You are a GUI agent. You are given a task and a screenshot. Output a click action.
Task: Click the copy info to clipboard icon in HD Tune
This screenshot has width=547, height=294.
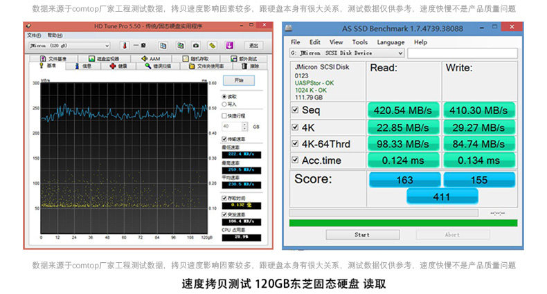point(163,46)
